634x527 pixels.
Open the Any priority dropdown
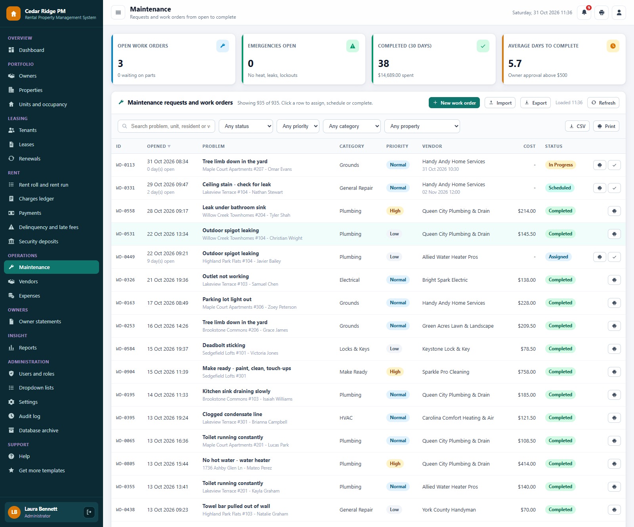coord(298,126)
